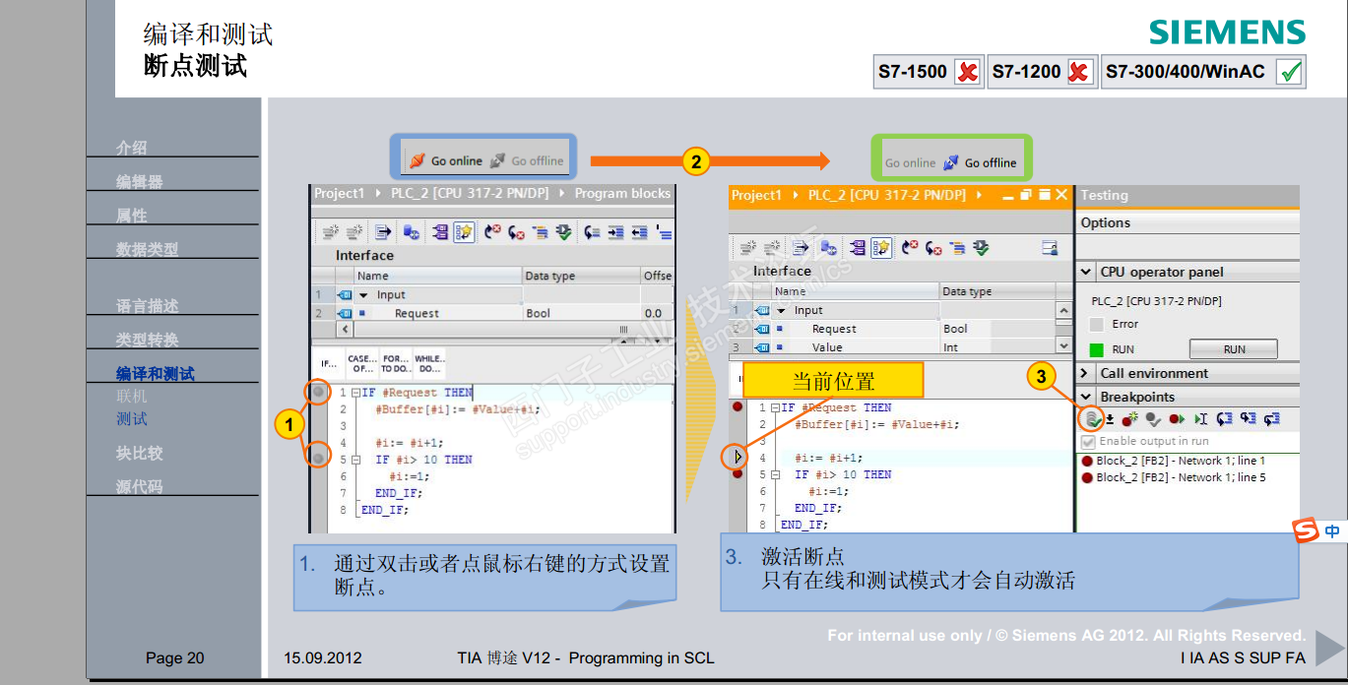Viewport: 1348px width, 685px height.
Task: Click the 中 language mode indicator
Action: [1332, 531]
